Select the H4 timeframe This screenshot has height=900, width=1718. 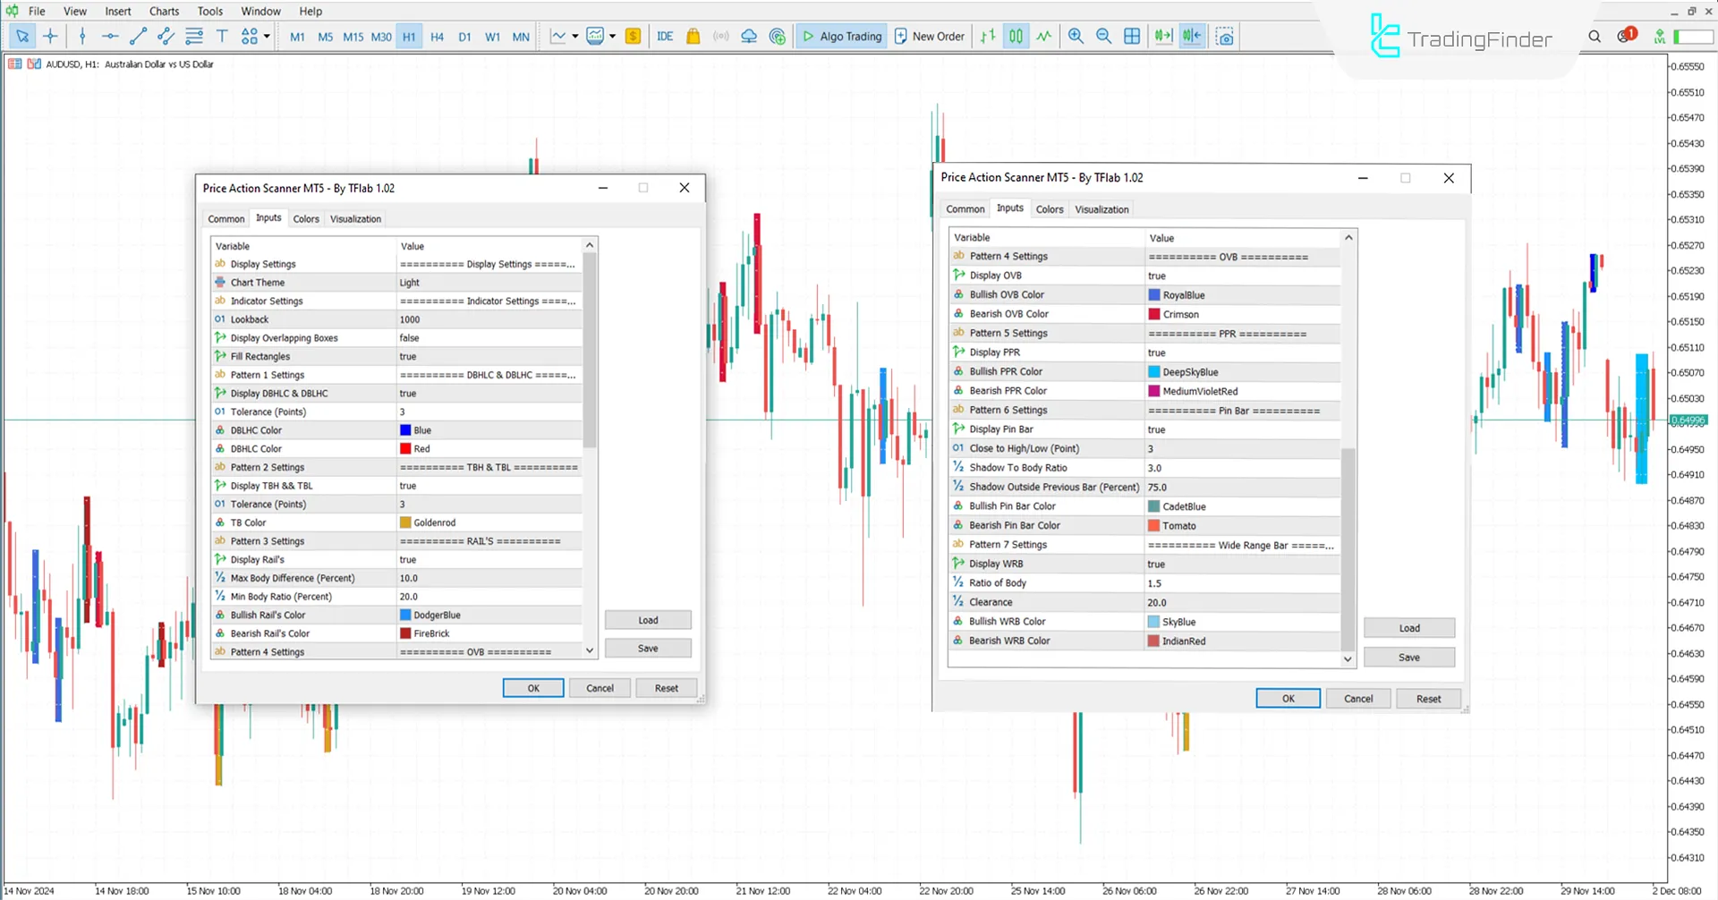(x=437, y=37)
